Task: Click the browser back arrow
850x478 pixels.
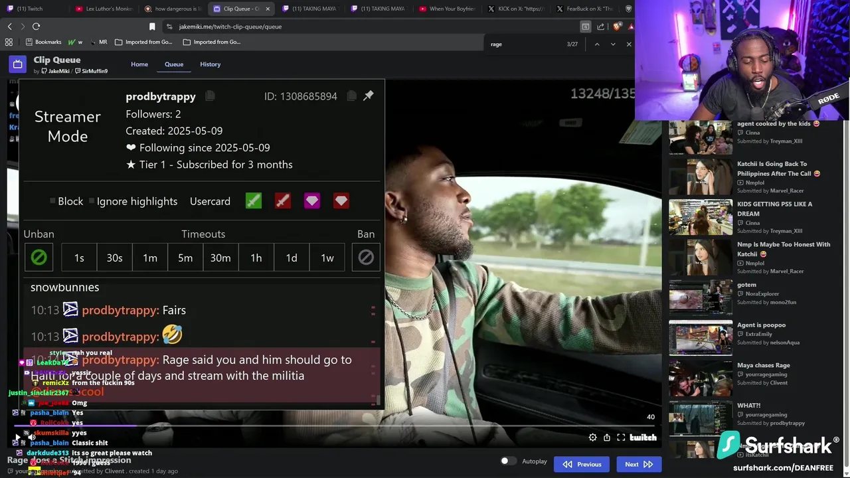Action: point(10,27)
